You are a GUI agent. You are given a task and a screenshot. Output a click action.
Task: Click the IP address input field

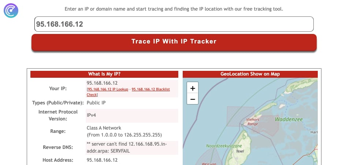click(x=174, y=24)
